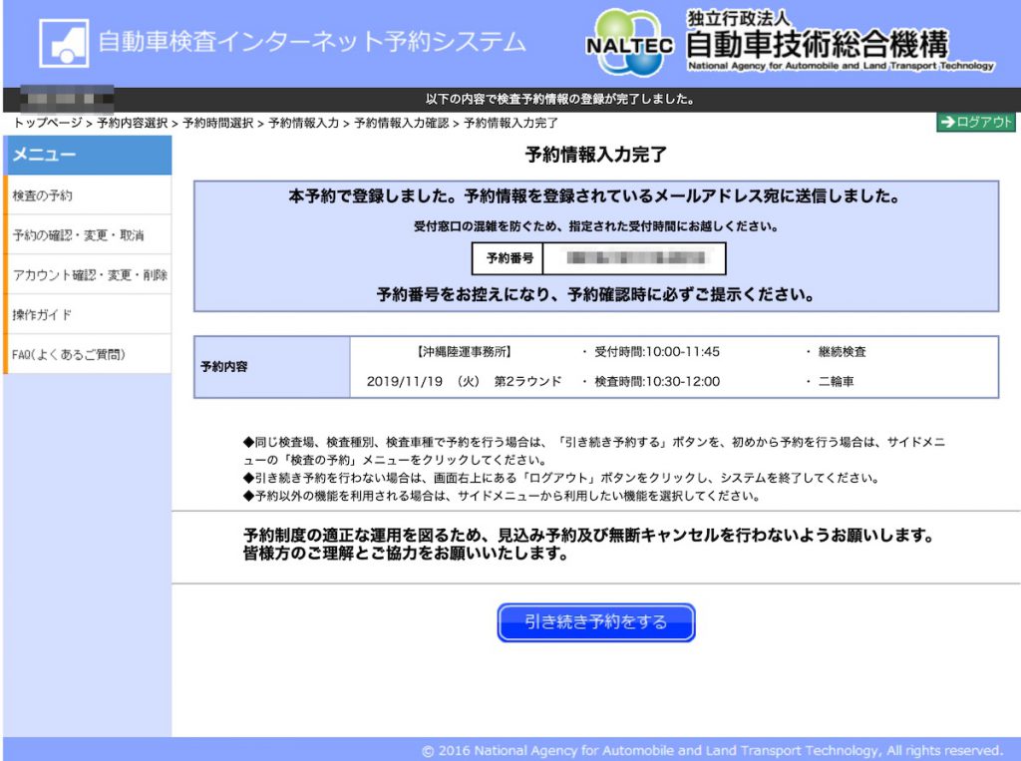1021x761 pixels.
Task: Open the 操作ガイド menu entry
Action: [43, 315]
